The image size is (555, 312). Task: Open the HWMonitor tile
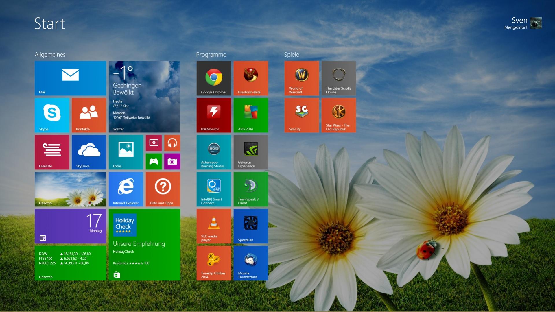[214, 115]
